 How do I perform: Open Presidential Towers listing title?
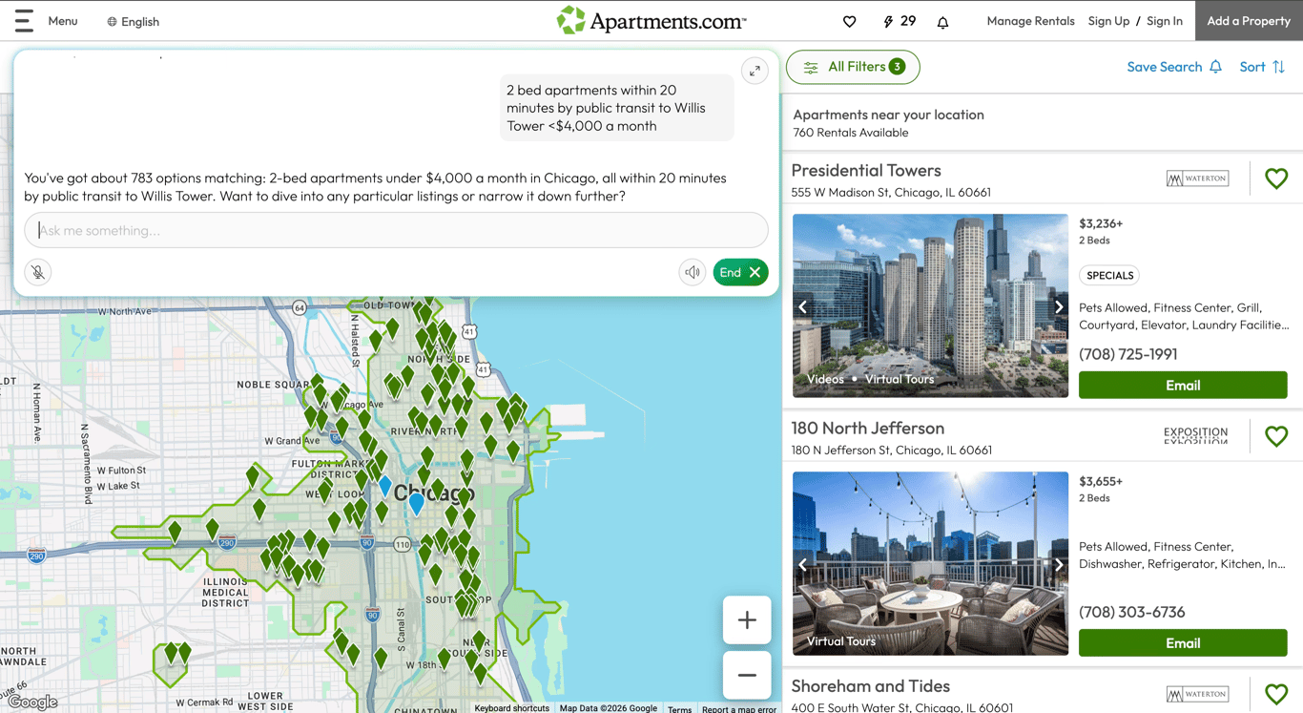[866, 170]
